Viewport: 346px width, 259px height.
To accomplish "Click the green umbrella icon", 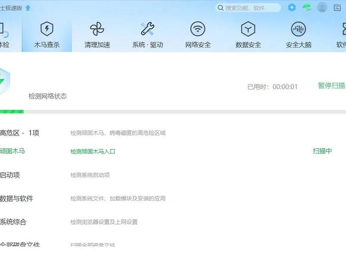I will click(307, 8).
